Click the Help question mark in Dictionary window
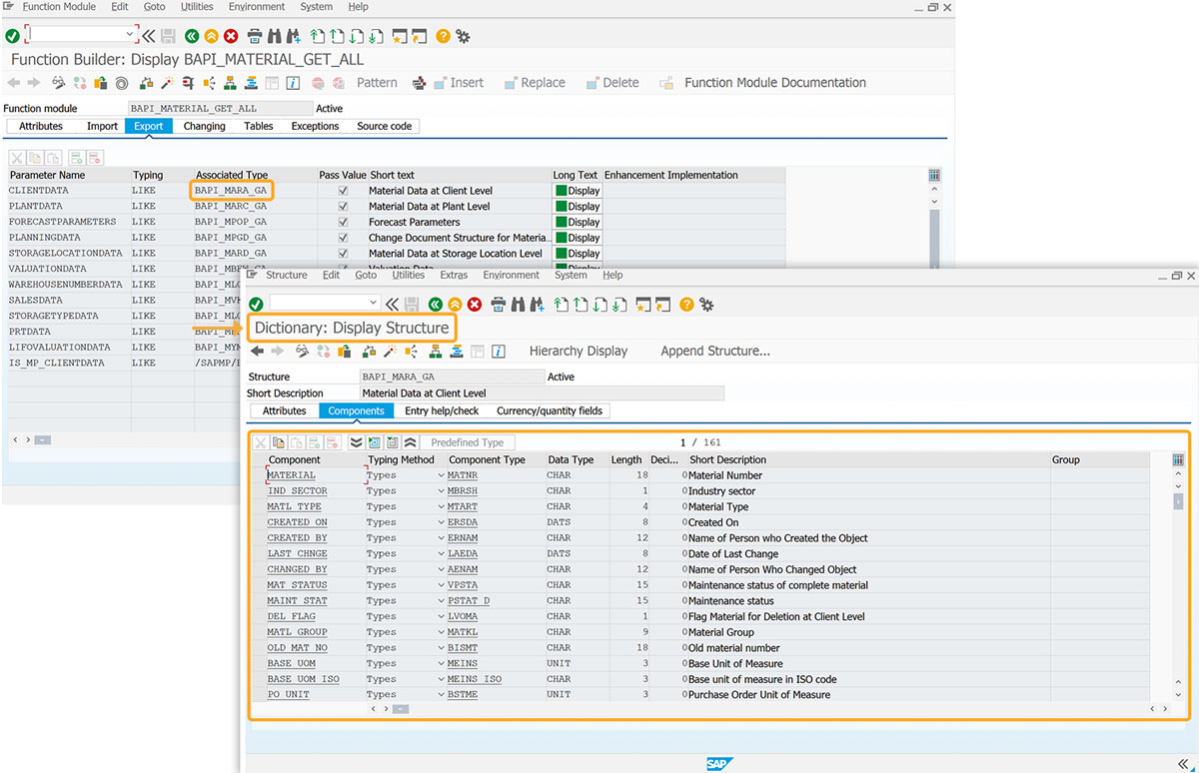 pos(686,304)
